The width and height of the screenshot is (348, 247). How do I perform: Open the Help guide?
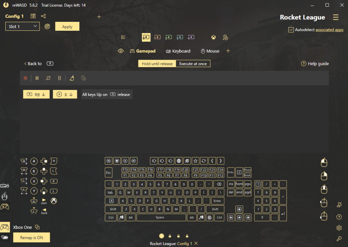coord(315,64)
